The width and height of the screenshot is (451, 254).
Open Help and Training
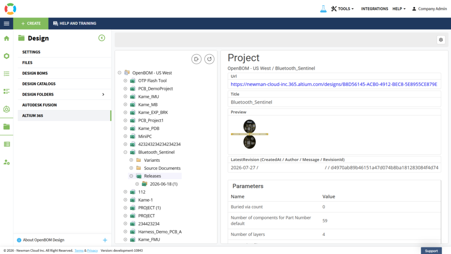tap(75, 23)
